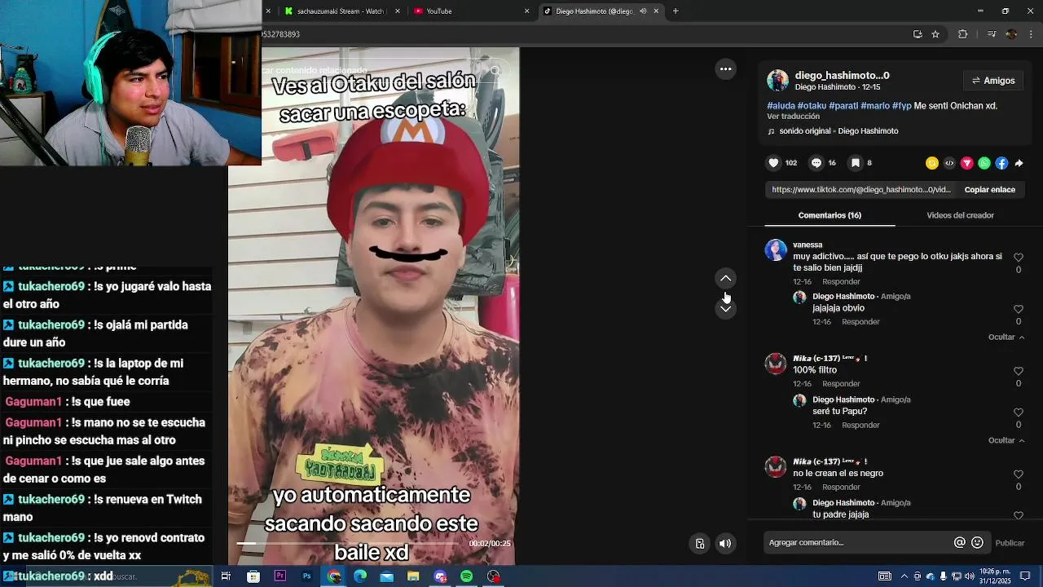Open the emoji picker in comment box
Viewport: 1043px width, 587px height.
[x=977, y=543]
